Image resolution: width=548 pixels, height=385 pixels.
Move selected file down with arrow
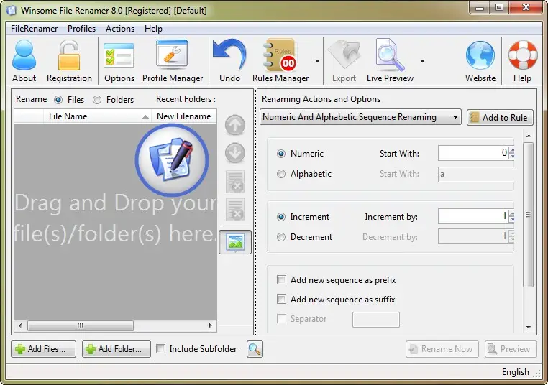[x=235, y=153]
